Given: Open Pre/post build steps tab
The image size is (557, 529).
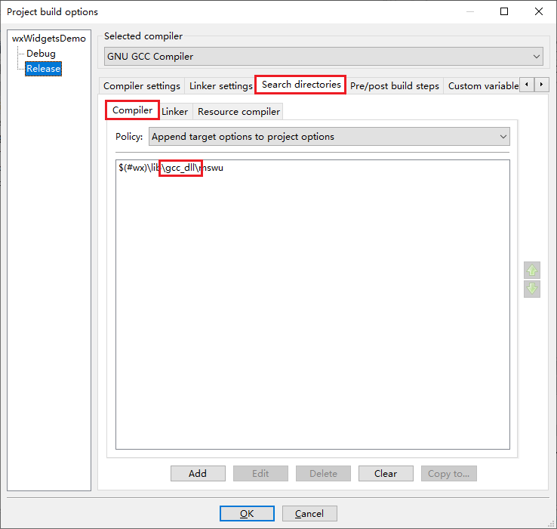Looking at the screenshot, I should [x=394, y=85].
